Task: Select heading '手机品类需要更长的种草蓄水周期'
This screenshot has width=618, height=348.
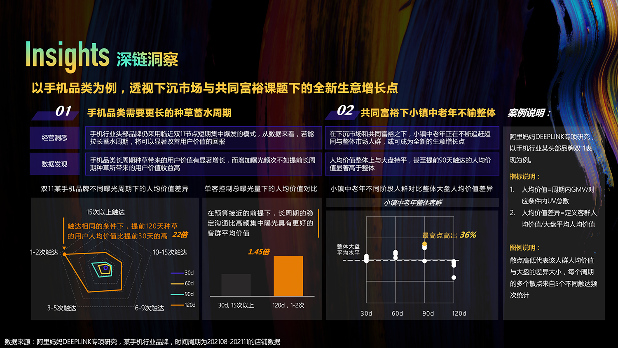Action: [159, 113]
